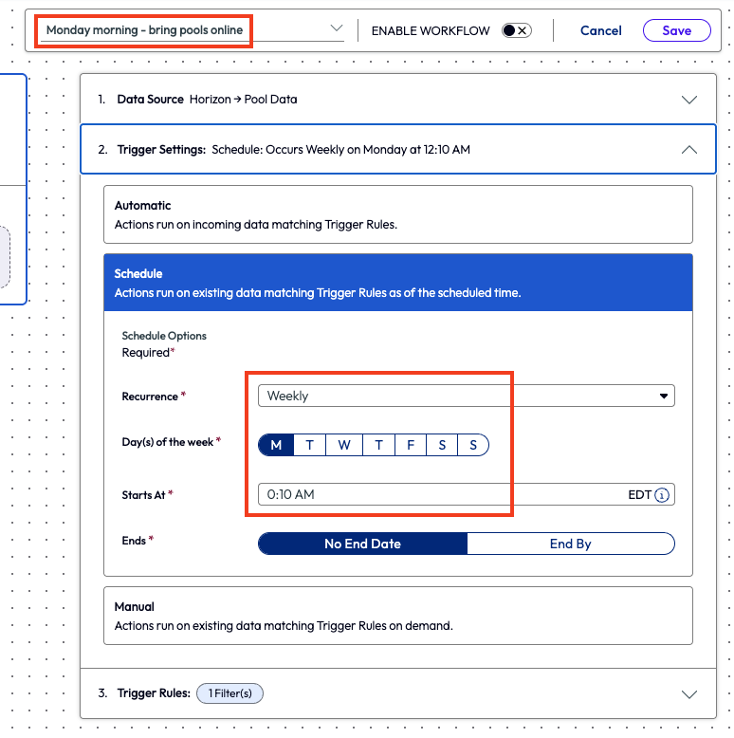Screen dimensions: 734x738
Task: Select the Automatic trigger option
Action: pyautogui.click(x=398, y=214)
